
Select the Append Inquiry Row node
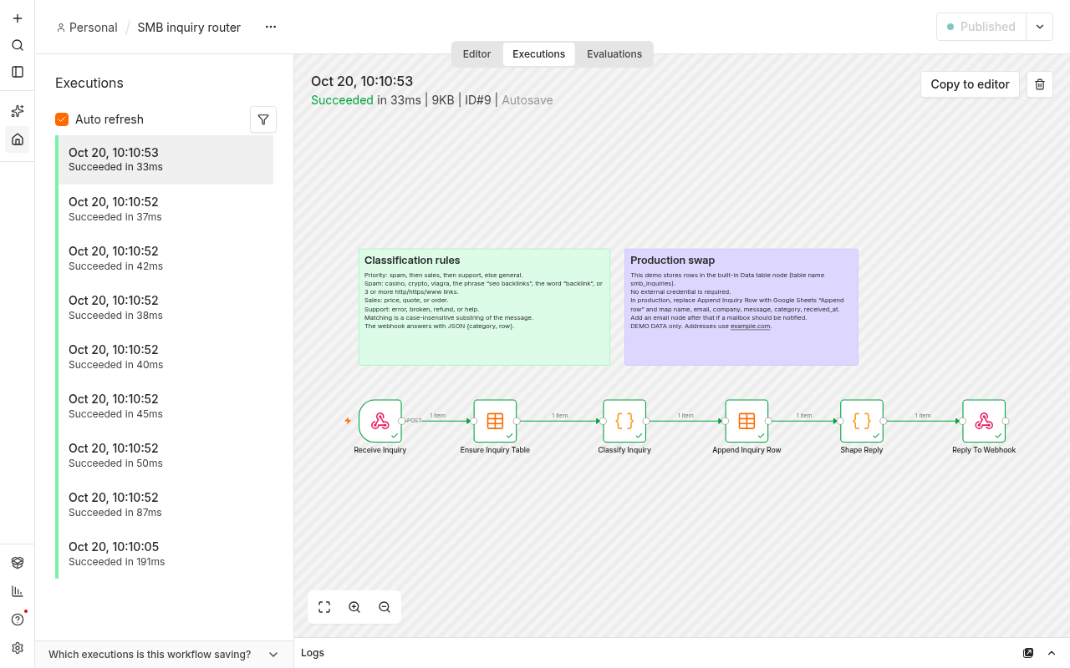pyautogui.click(x=746, y=421)
